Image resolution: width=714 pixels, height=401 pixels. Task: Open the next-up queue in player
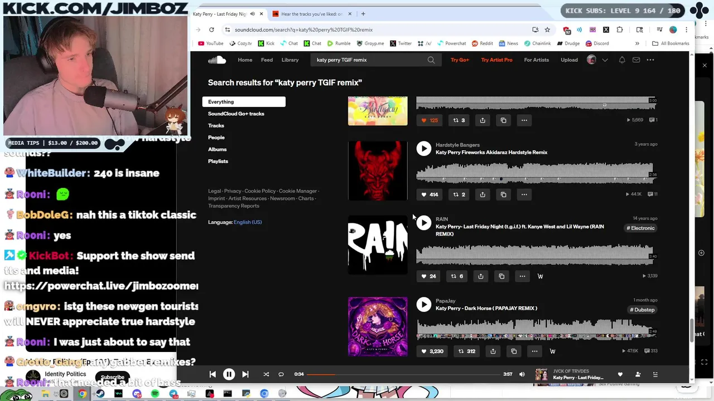coord(655,374)
